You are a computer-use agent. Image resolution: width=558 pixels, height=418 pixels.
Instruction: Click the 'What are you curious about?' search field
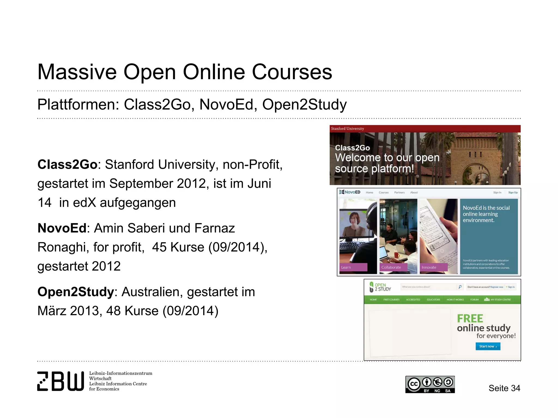point(429,287)
